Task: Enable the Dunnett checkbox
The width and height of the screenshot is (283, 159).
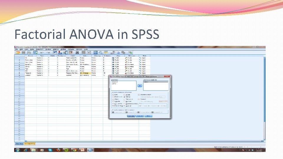Action: (139, 99)
